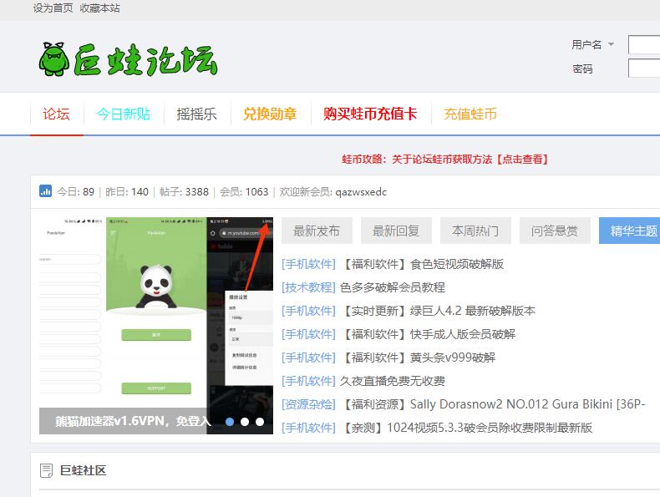Click the document icon beside 巨蛙社区
This screenshot has height=497, width=660.
click(47, 471)
